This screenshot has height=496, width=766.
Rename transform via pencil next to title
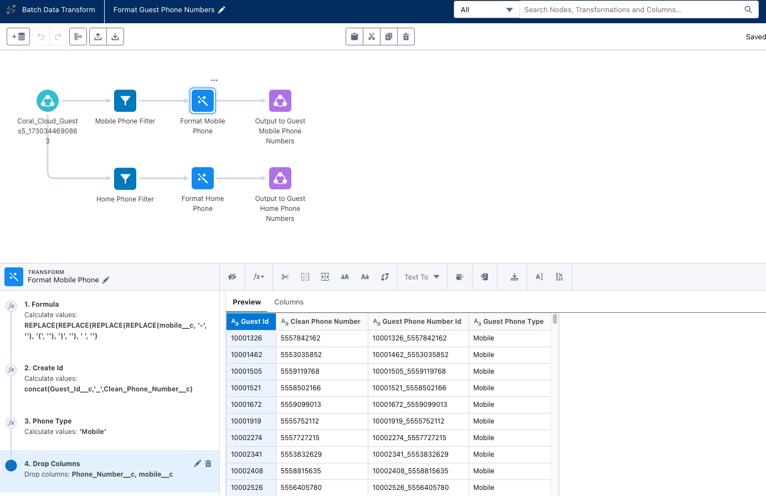point(222,10)
